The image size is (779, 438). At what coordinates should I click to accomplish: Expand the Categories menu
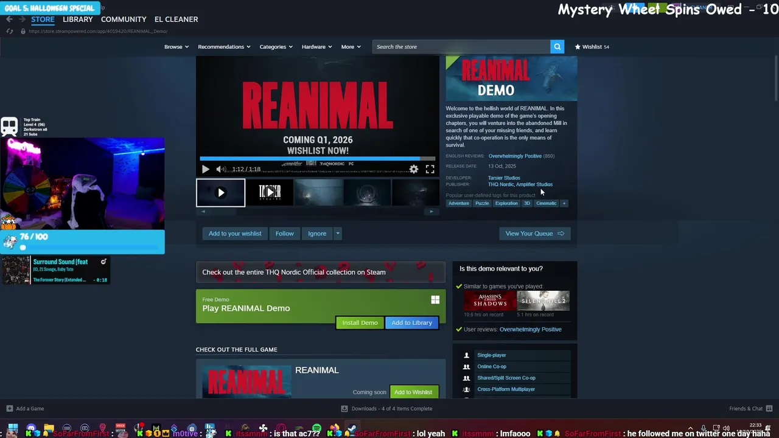pyautogui.click(x=276, y=47)
